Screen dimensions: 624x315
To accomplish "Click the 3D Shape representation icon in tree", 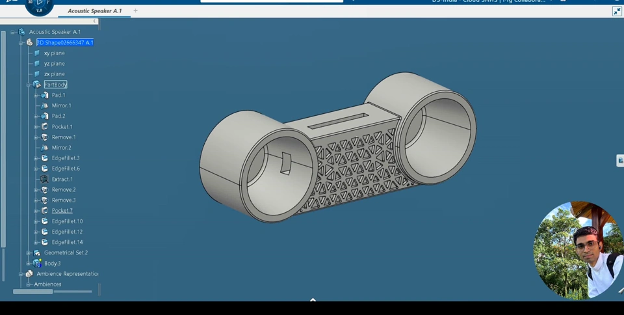I will coord(29,42).
